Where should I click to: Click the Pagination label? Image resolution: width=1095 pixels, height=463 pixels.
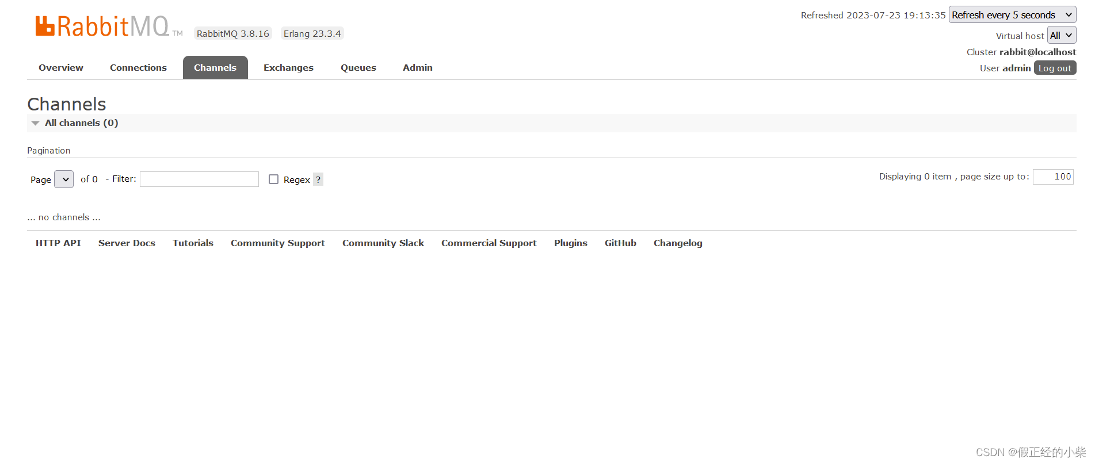point(49,151)
